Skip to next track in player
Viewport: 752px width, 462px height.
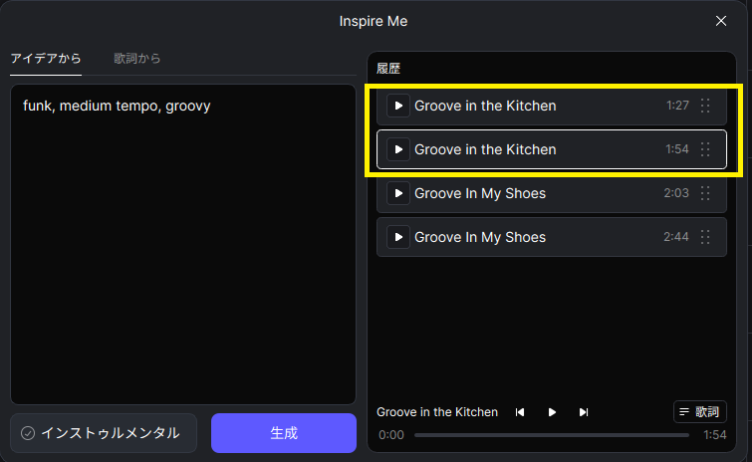coord(584,412)
